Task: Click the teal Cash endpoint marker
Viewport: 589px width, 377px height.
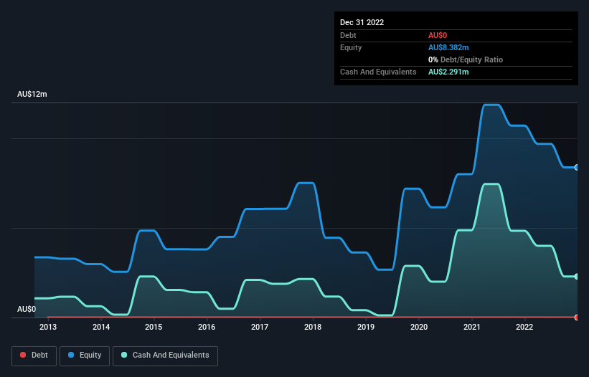Action: point(577,277)
